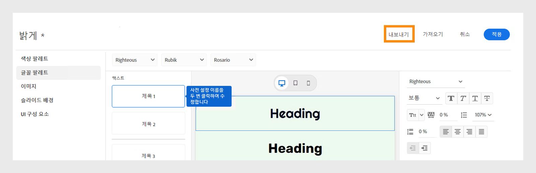This screenshot has height=173, width=536.
Task: Select the 제목 1 text preset
Action: pyautogui.click(x=148, y=96)
